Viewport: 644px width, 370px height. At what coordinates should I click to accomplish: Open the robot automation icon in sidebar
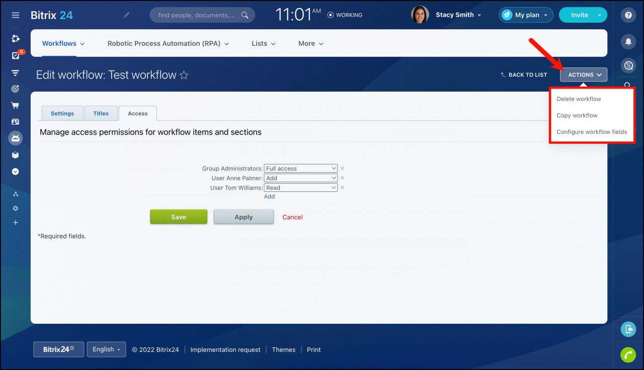(x=16, y=138)
